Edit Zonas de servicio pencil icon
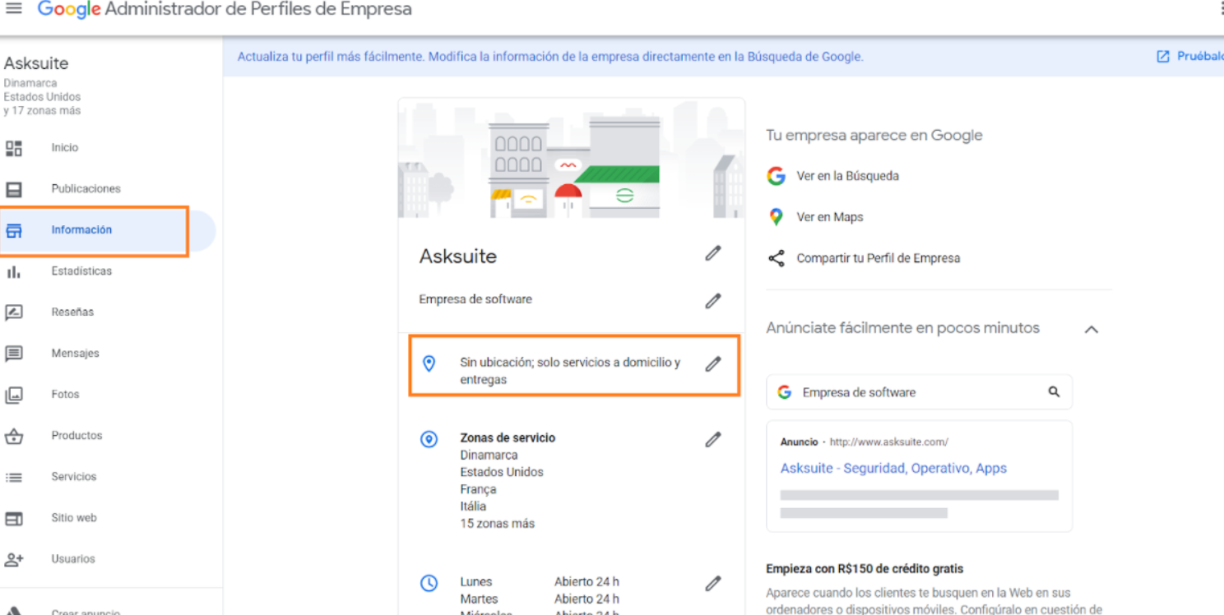 [x=712, y=440]
